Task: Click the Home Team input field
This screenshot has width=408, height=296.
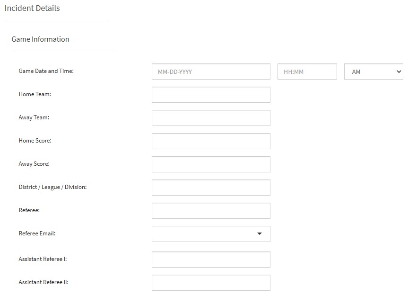Action: click(x=211, y=95)
